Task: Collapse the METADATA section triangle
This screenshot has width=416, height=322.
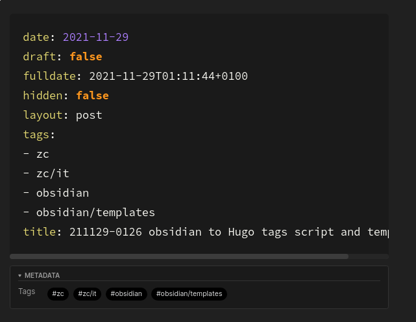Action: [x=19, y=275]
